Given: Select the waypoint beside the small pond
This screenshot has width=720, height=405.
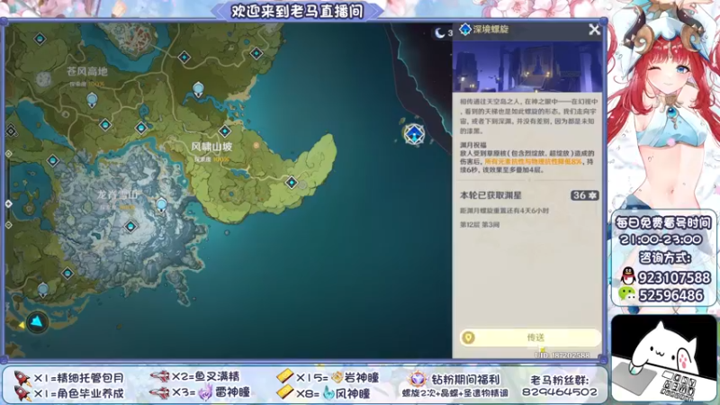Looking at the screenshot, I should pos(141,128).
